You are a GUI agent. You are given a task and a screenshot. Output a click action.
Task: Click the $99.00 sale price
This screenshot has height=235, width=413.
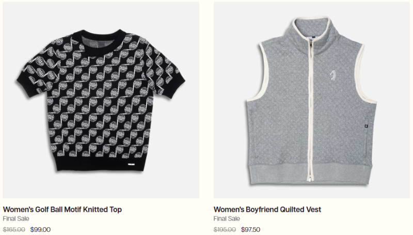coord(41,229)
